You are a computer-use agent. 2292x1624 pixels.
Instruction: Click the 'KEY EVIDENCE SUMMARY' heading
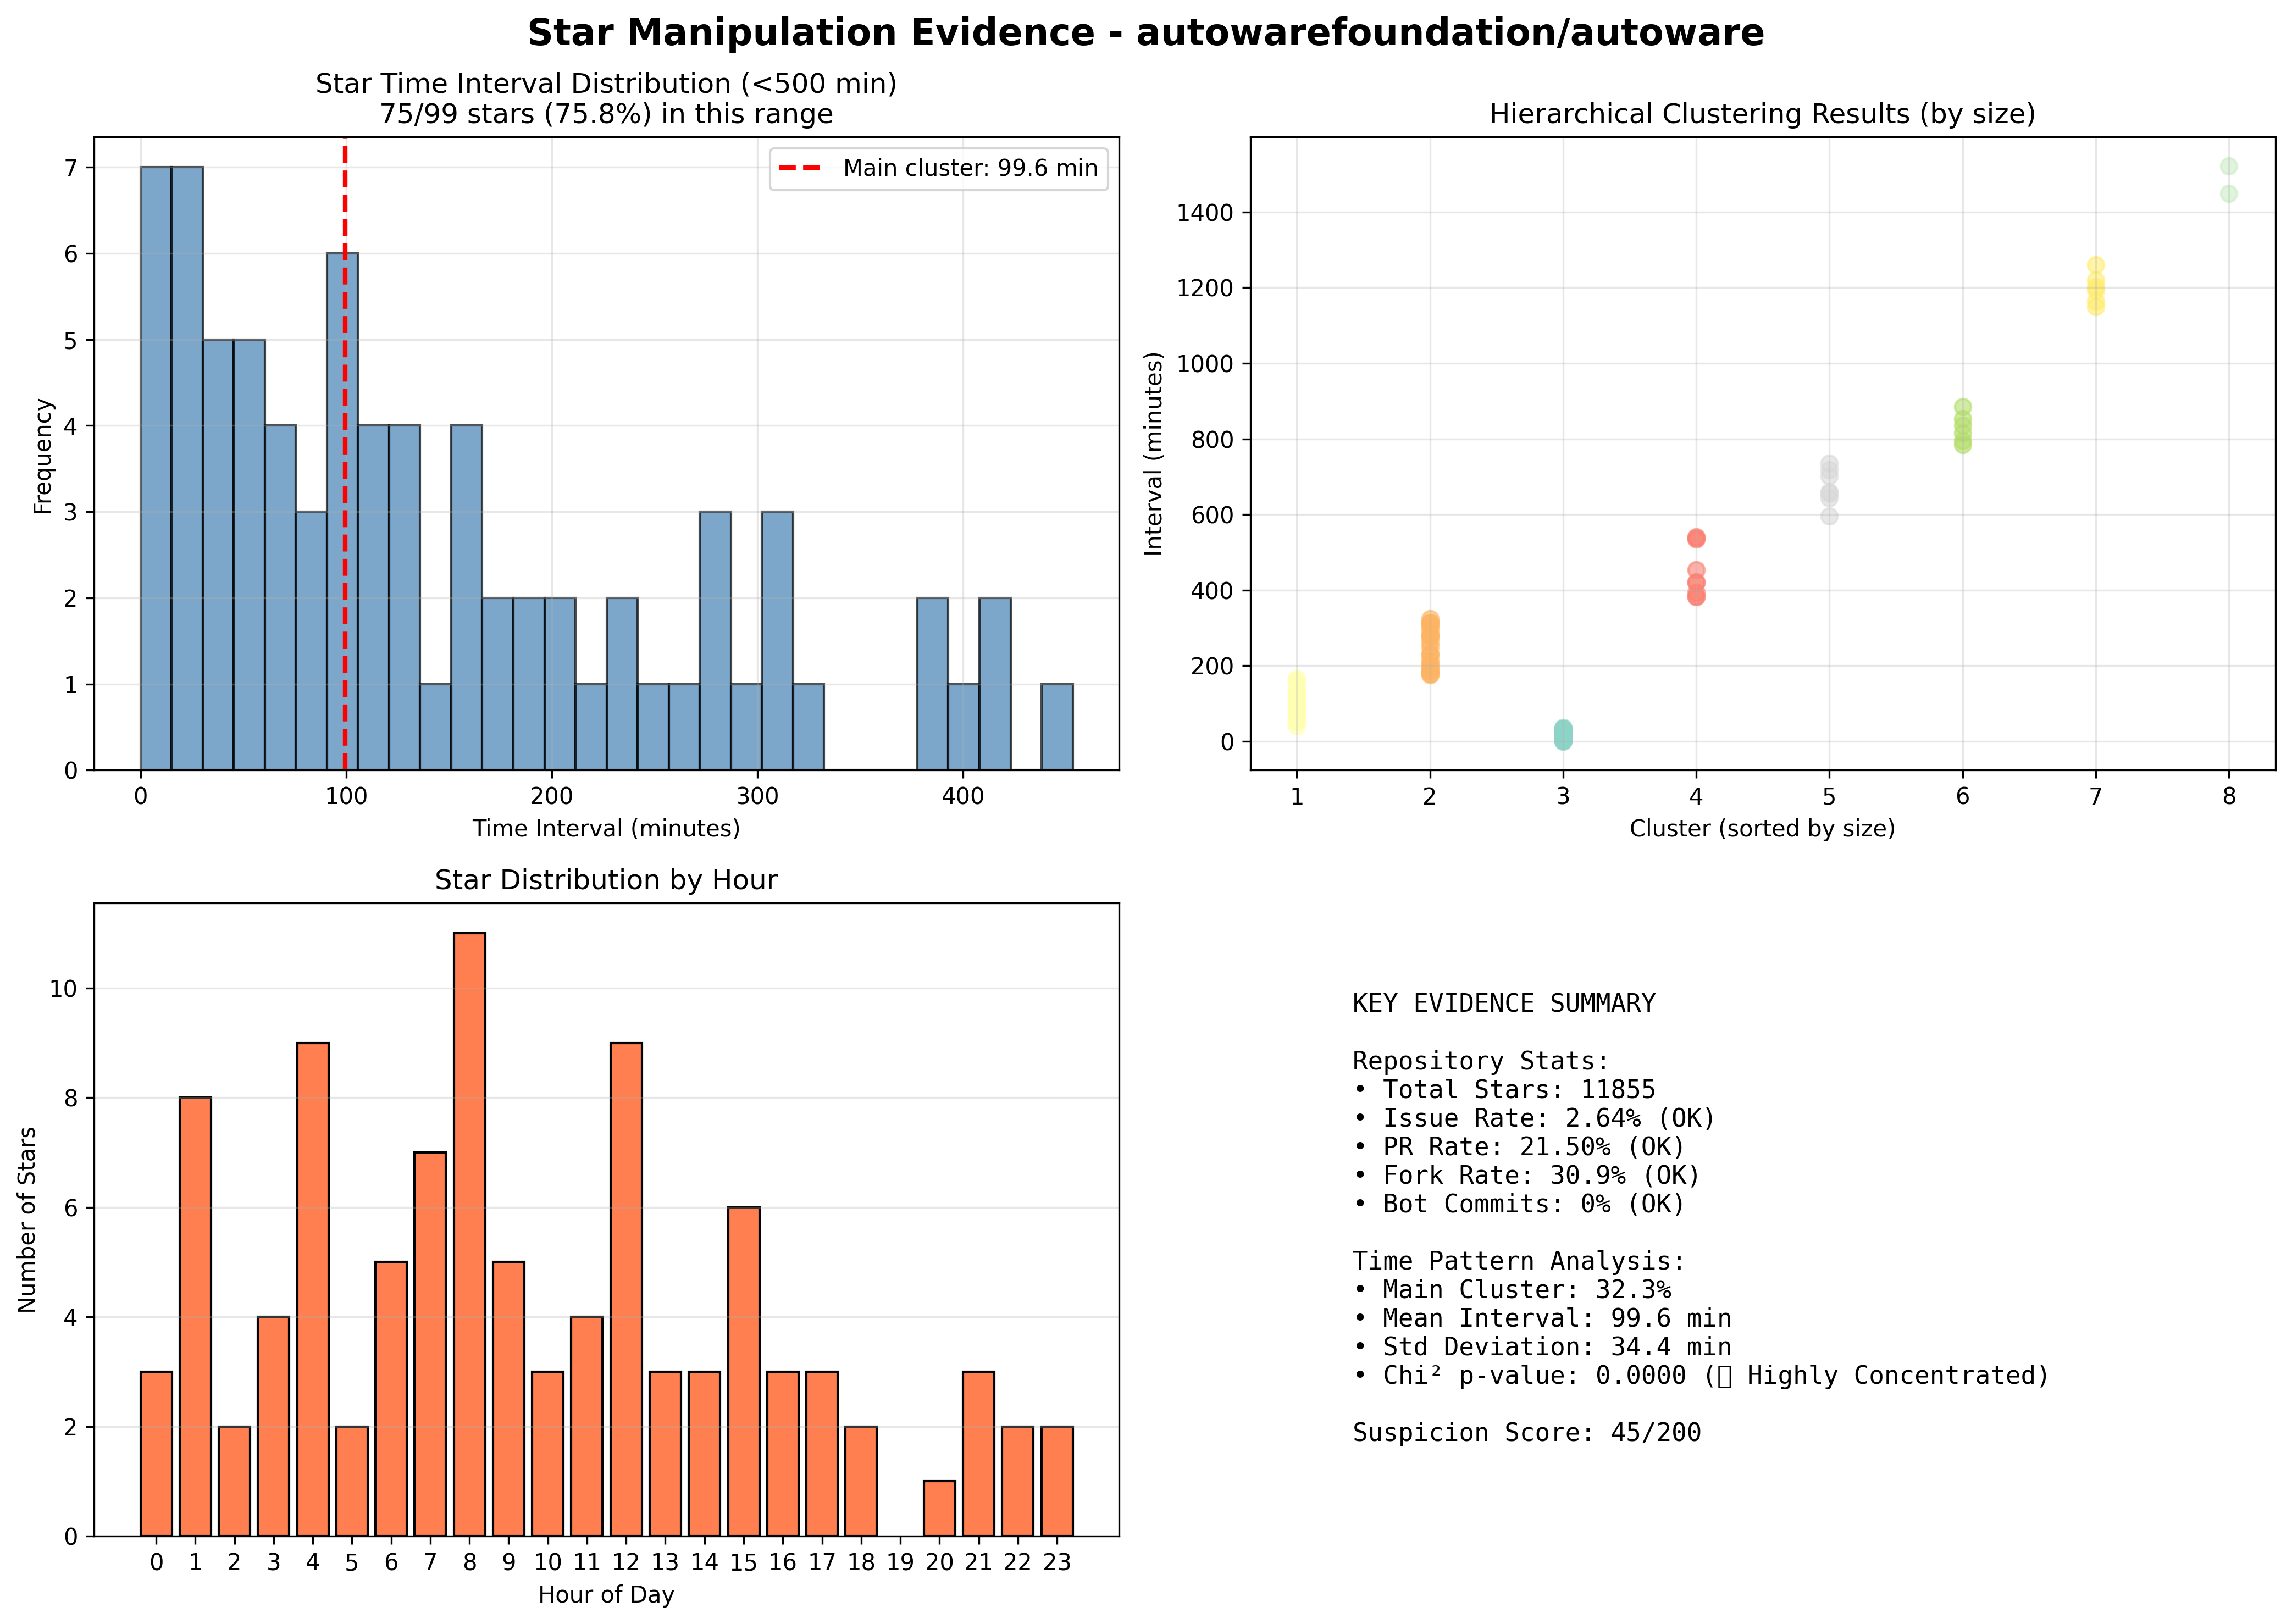tap(1504, 1003)
